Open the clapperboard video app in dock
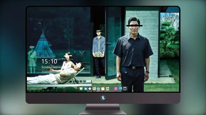The image size is (206, 115). pos(98,89)
